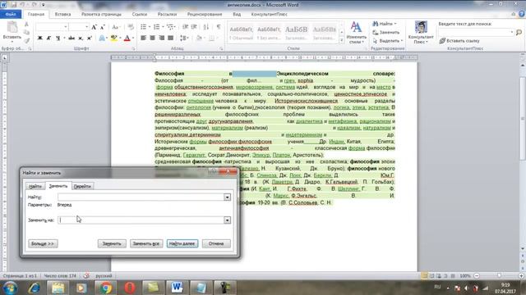Click the 'Найти далее' button
The width and height of the screenshot is (526, 295).
182,243
